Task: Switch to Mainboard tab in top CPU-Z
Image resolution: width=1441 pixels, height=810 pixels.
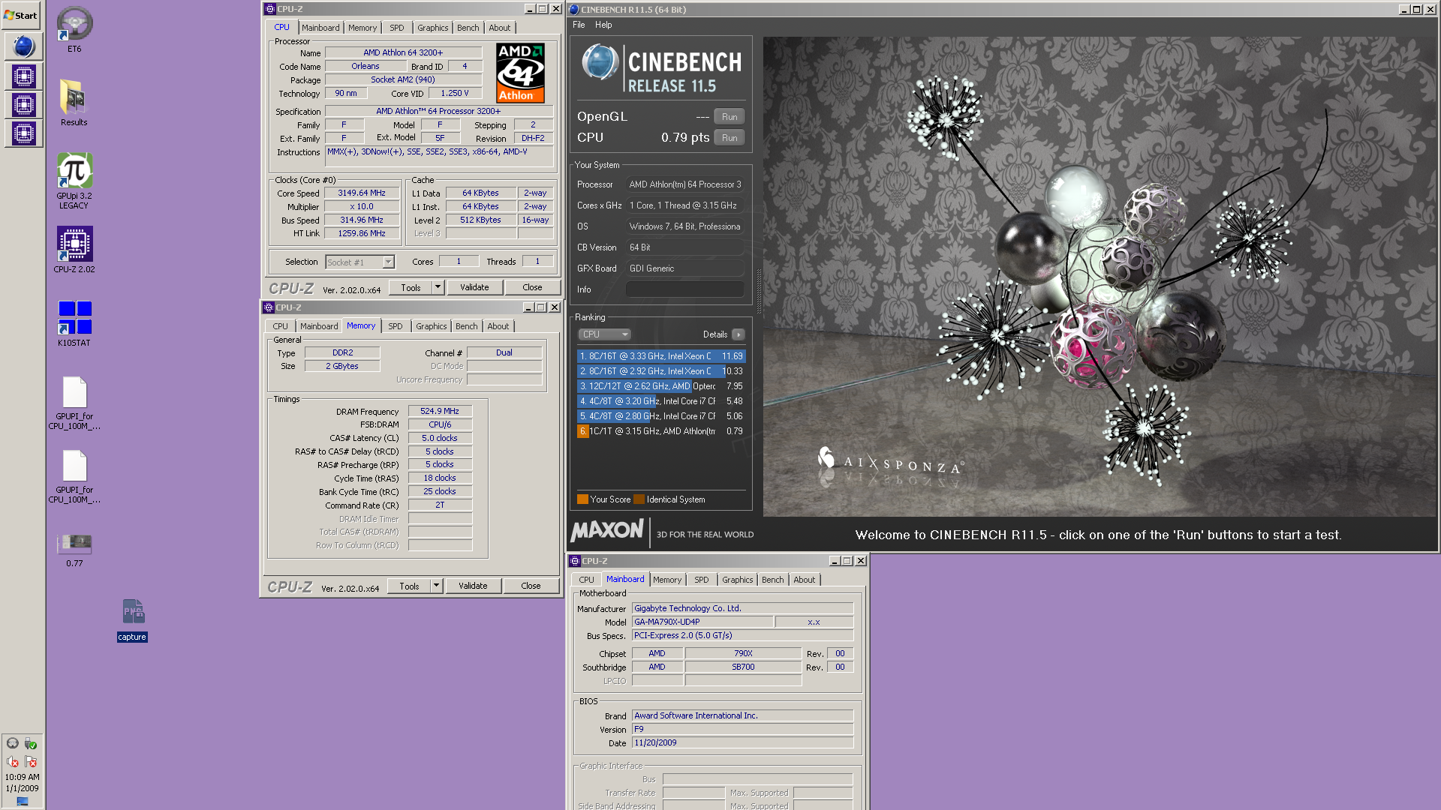Action: pyautogui.click(x=320, y=28)
